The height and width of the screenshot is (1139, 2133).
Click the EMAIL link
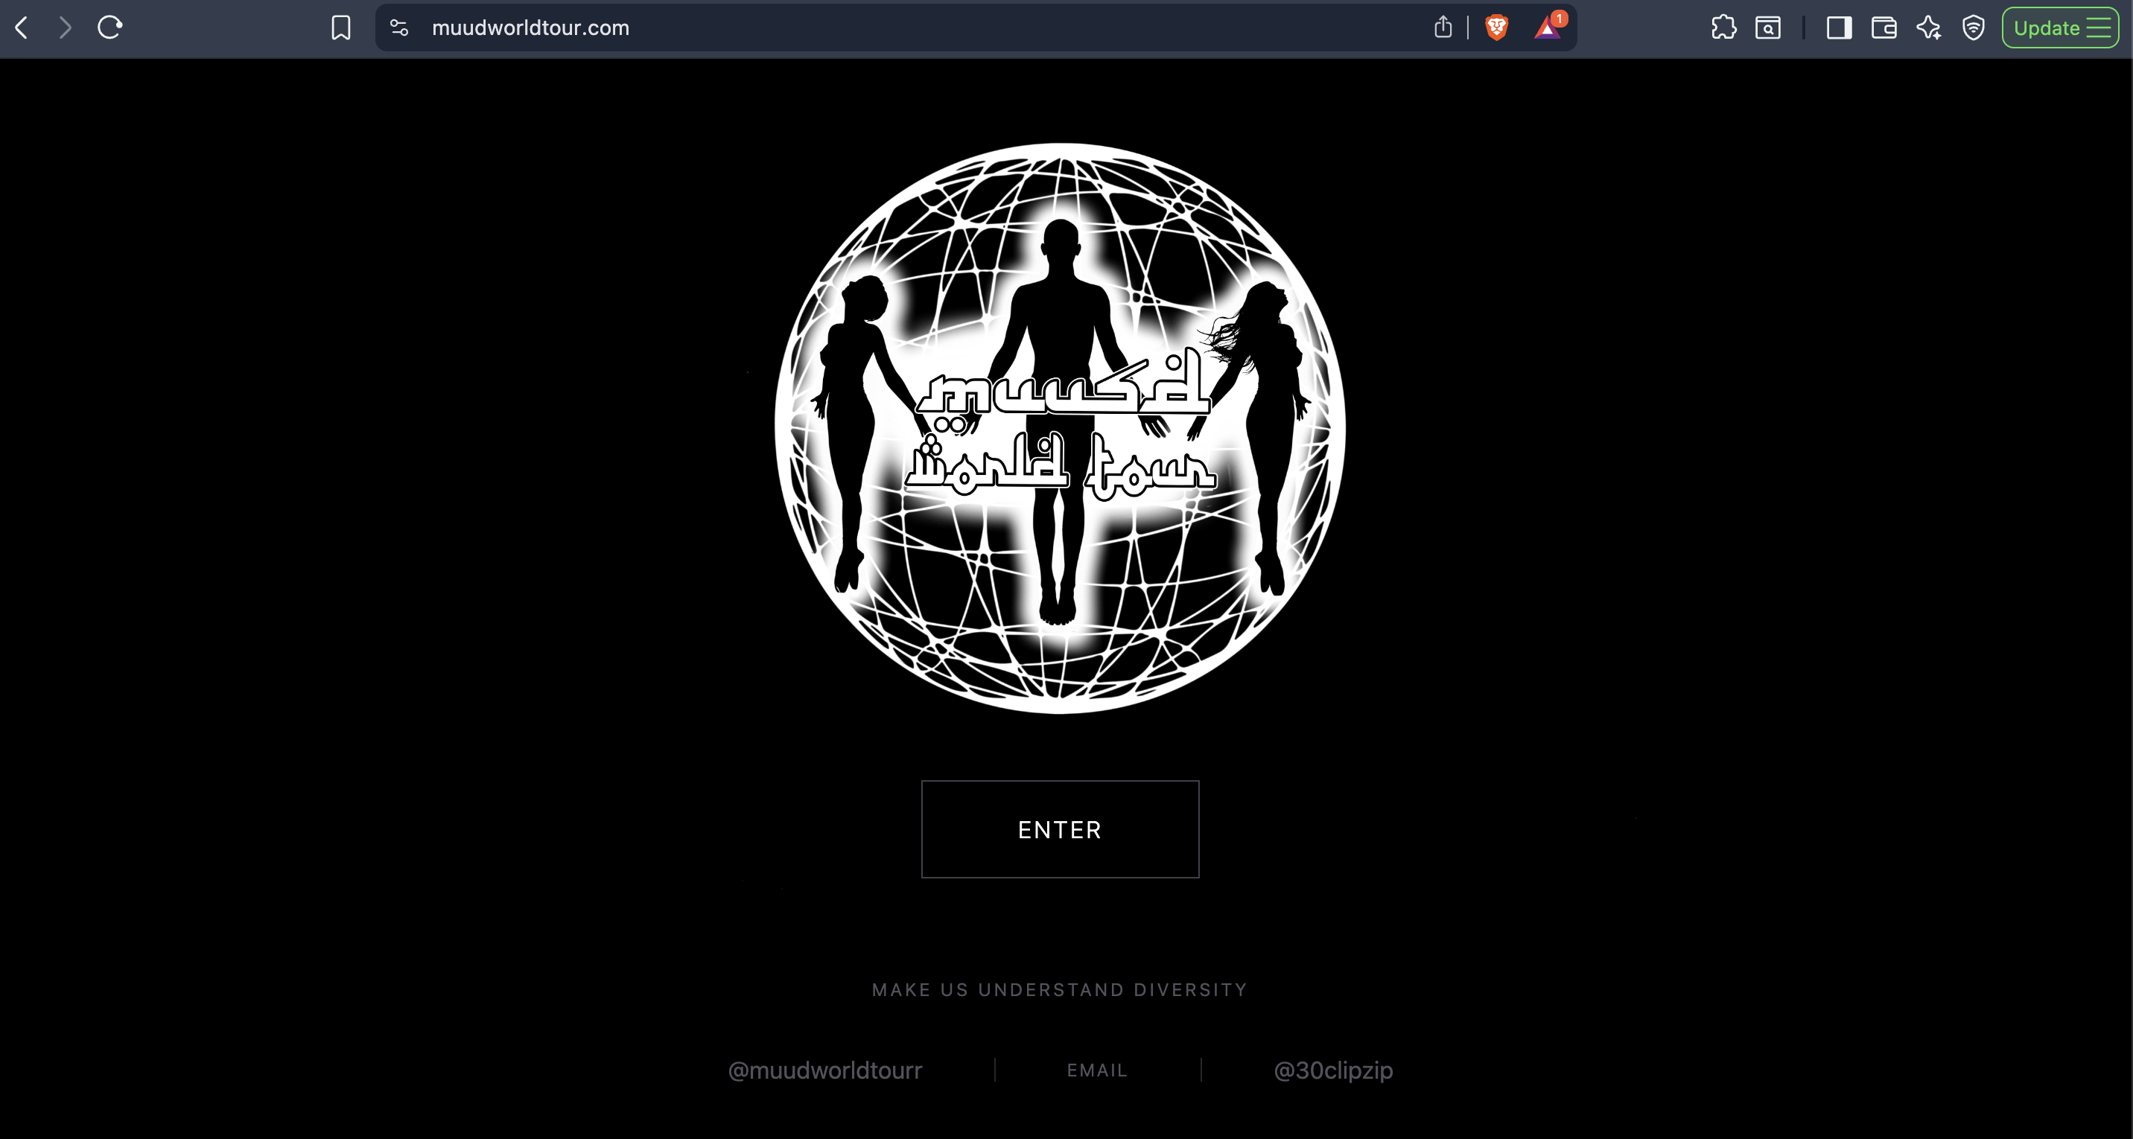[1097, 1071]
